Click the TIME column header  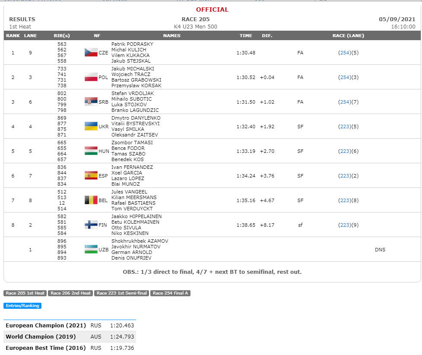[x=246, y=35]
